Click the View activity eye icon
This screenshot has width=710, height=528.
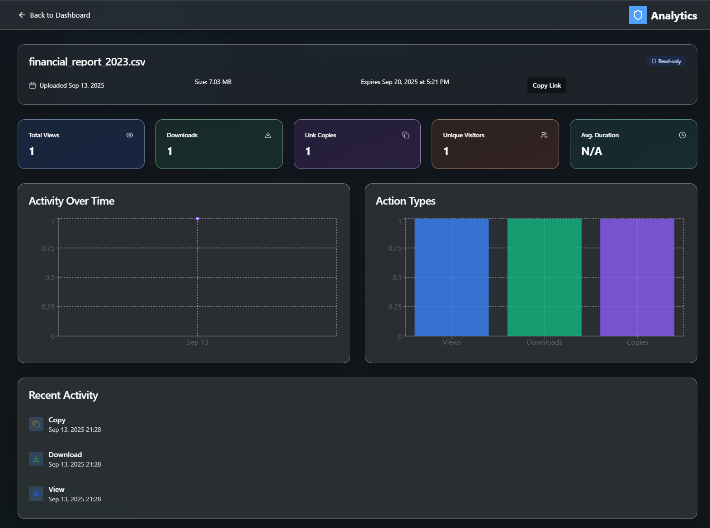[36, 494]
